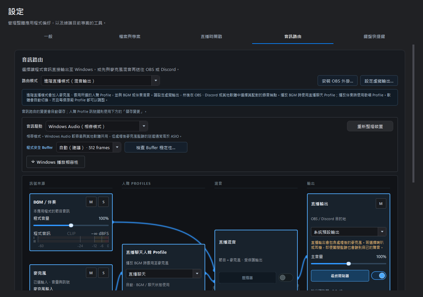Solo the 麥克風 source with S
The height and width of the screenshot is (297, 423).
tap(103, 273)
